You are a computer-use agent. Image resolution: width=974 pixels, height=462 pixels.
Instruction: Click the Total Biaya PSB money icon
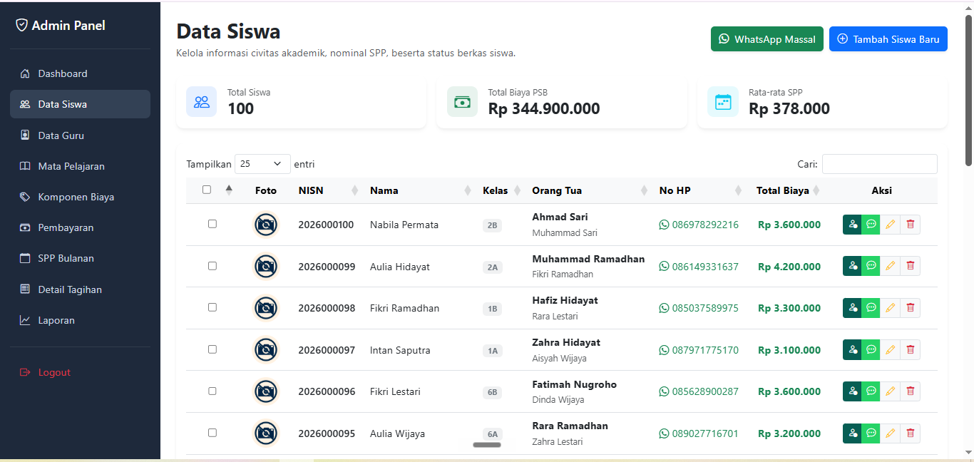tap(462, 102)
